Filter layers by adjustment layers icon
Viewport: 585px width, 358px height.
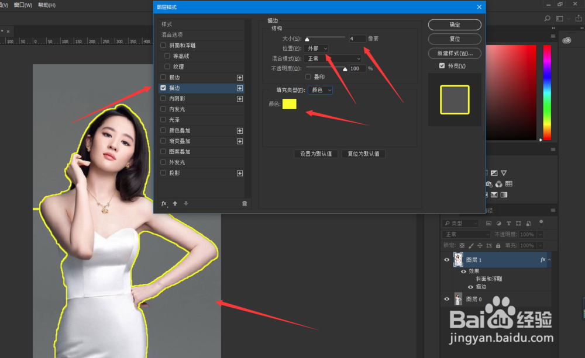(499, 223)
